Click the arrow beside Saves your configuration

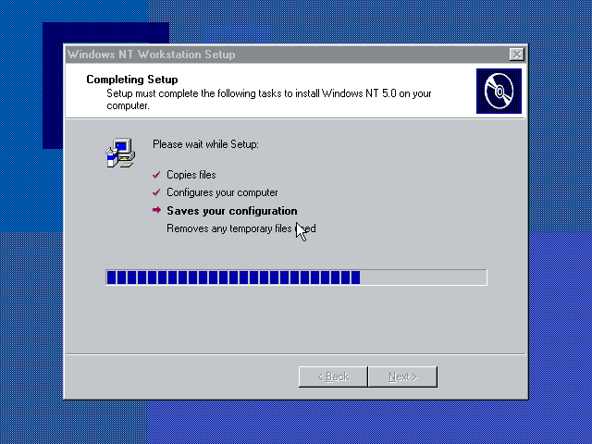click(x=156, y=210)
